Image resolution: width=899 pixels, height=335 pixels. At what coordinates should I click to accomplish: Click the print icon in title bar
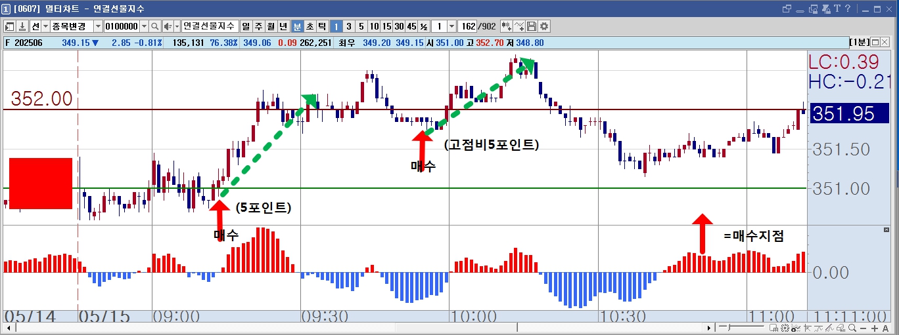click(x=826, y=9)
